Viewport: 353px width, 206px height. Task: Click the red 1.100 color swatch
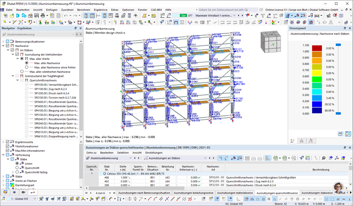point(317,47)
